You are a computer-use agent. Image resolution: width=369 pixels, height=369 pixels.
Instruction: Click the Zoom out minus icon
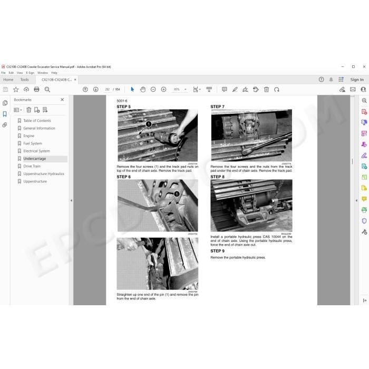pyautogui.click(x=153, y=90)
